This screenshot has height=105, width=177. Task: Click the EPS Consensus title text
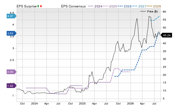[73, 6]
